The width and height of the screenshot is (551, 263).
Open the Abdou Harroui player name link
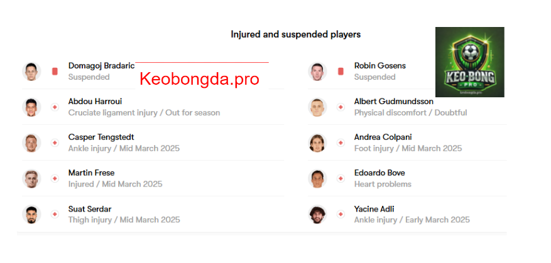pos(95,102)
